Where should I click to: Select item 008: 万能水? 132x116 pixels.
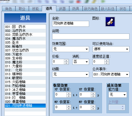(25, 54)
